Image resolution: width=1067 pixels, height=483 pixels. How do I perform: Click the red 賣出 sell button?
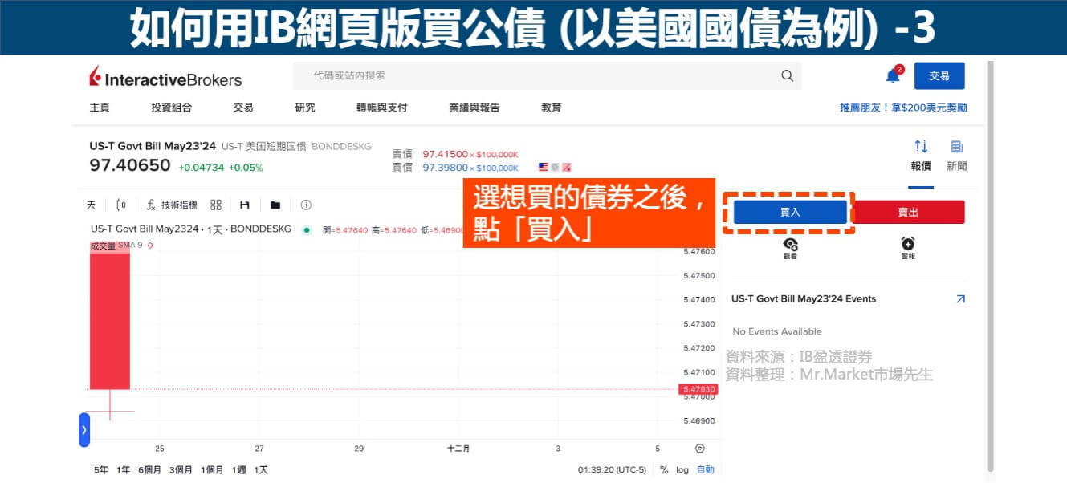pos(908,212)
